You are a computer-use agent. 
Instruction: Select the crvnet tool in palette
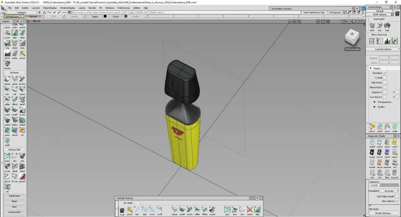(x=22, y=110)
